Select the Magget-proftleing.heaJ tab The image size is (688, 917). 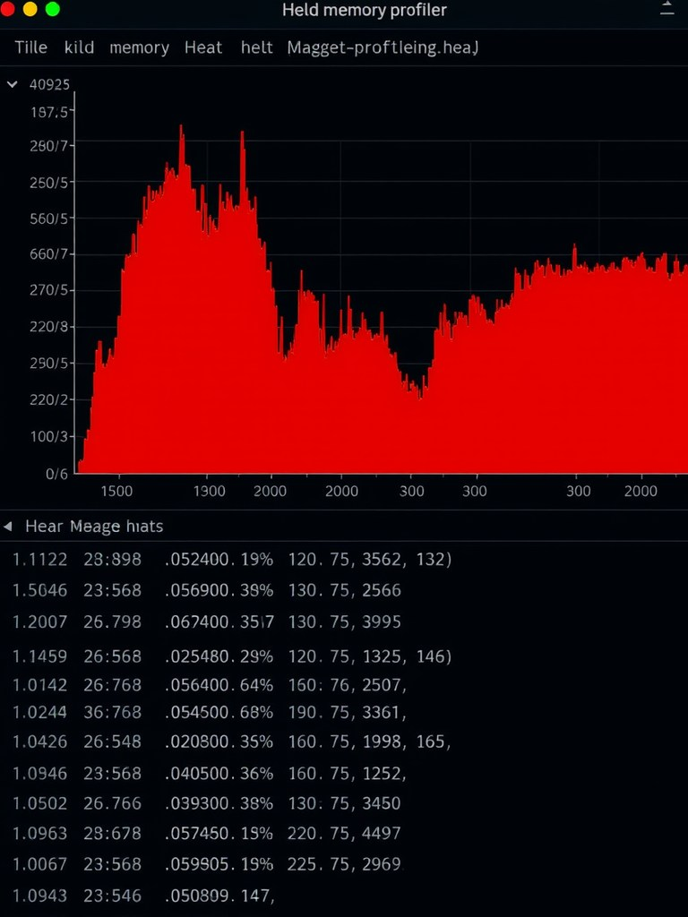[x=383, y=47]
